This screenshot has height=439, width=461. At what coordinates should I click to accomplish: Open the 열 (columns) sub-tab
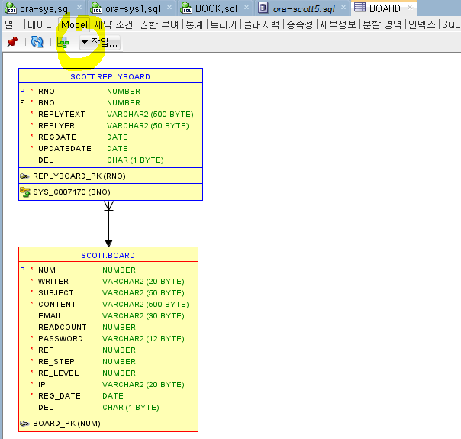click(9, 24)
